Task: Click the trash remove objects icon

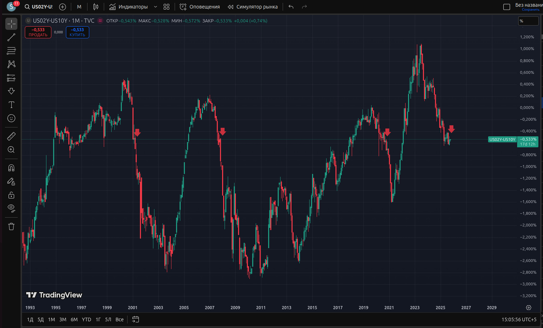Action: (11, 226)
